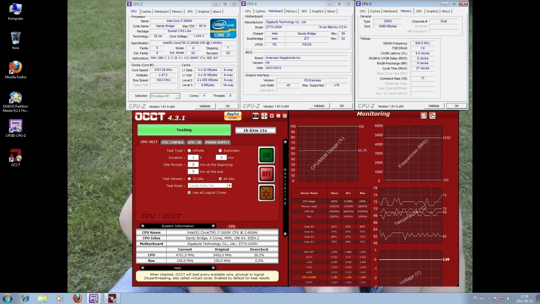Switch to CPU-Z on the taskbar
The height and width of the screenshot is (304, 540).
point(94,299)
